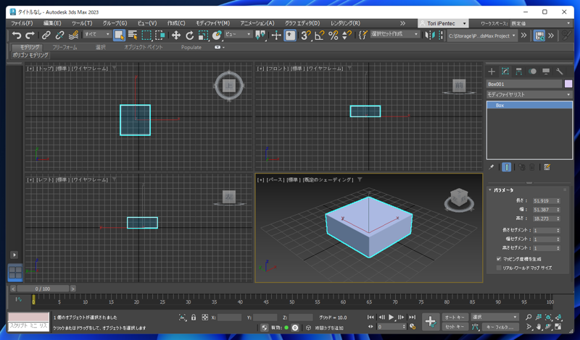Select the Move tool
Image resolution: width=580 pixels, height=340 pixels.
point(175,35)
